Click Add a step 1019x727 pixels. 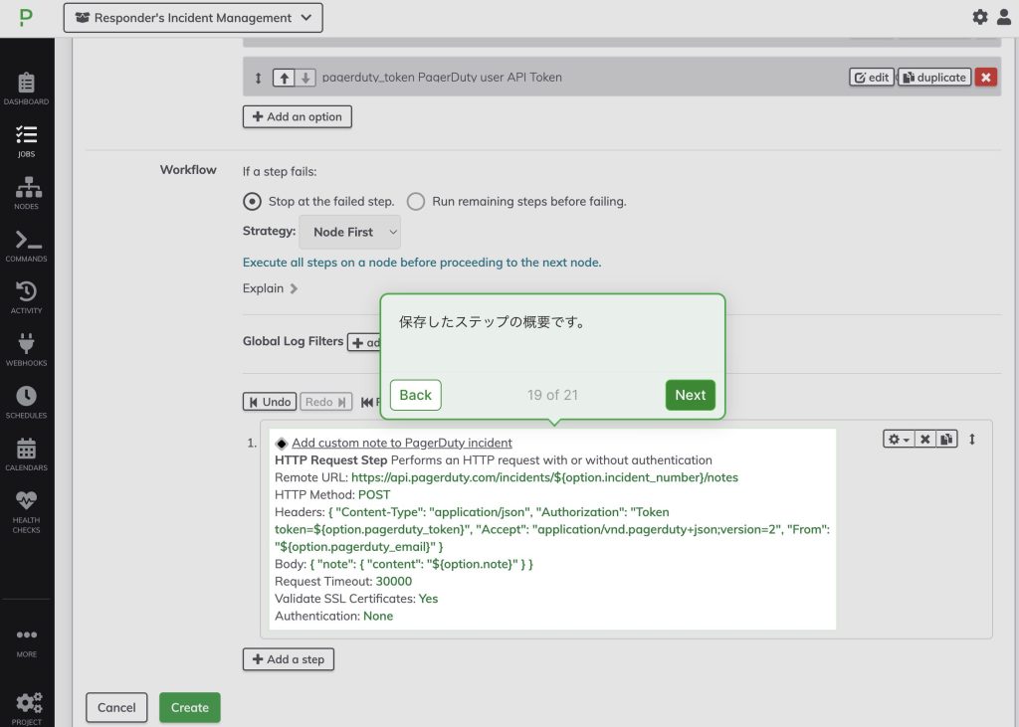(289, 659)
